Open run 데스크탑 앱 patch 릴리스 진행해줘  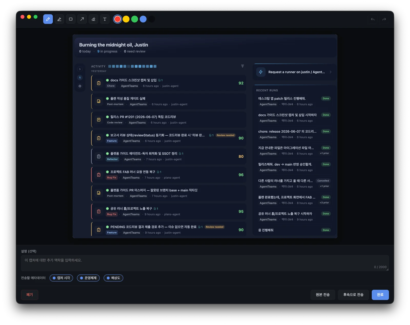pos(294,101)
